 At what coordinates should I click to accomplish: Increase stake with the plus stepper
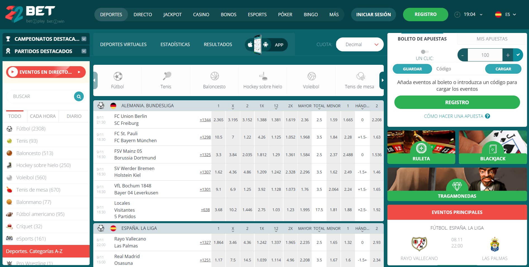click(508, 55)
